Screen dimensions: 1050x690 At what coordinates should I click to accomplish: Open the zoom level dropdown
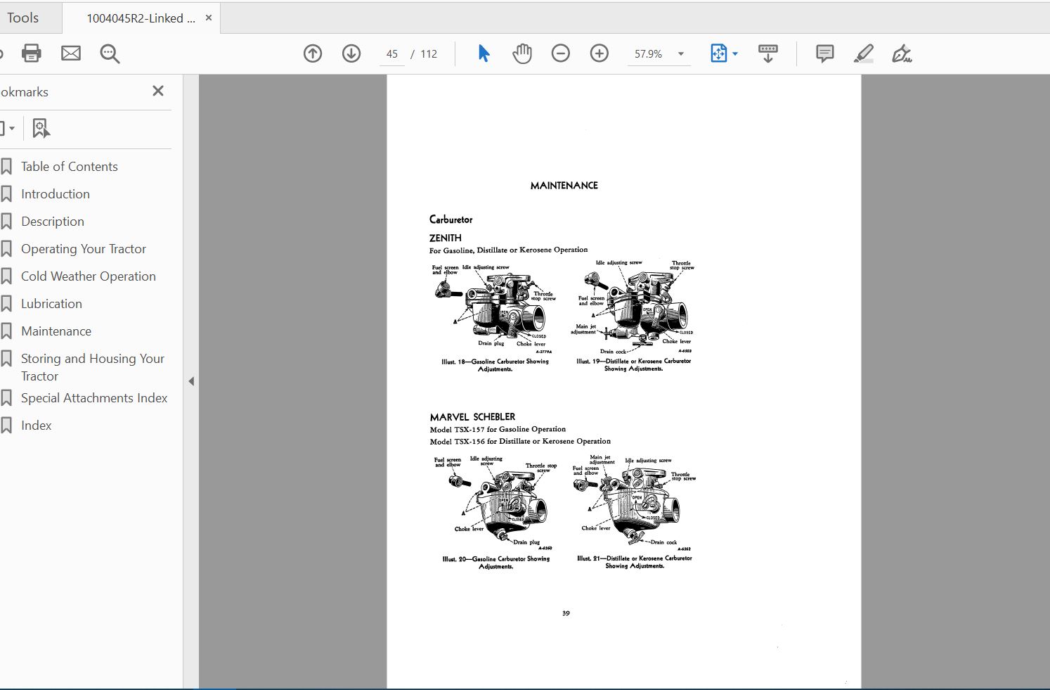(x=679, y=53)
